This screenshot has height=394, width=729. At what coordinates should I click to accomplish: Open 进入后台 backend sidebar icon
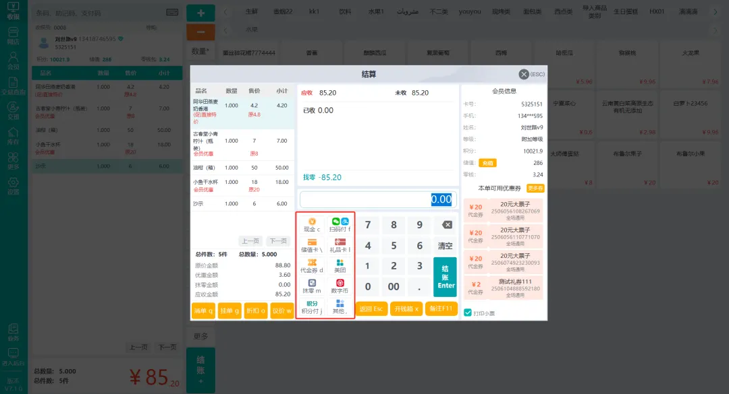(13, 358)
